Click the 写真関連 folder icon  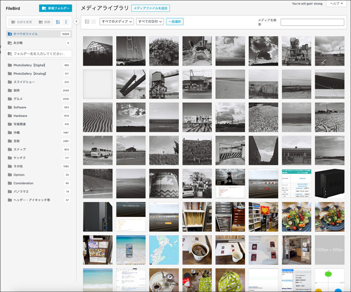click(10, 124)
